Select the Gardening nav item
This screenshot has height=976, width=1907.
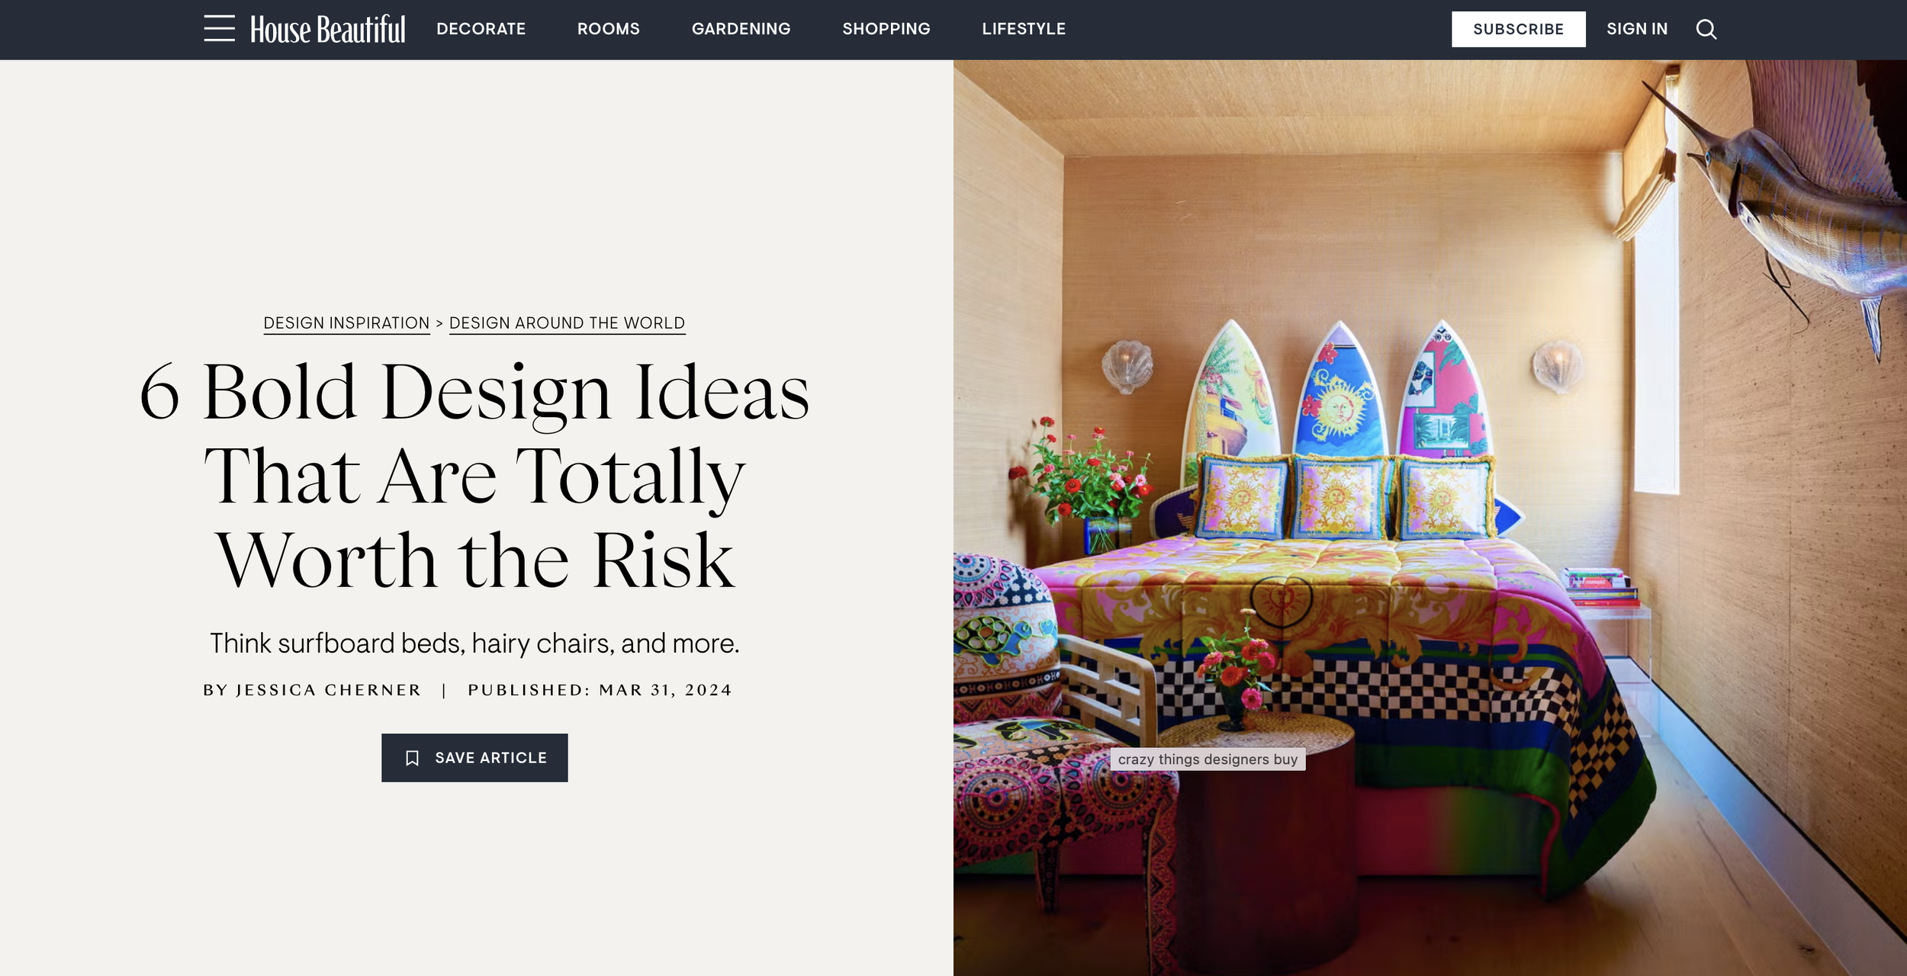[x=741, y=29]
